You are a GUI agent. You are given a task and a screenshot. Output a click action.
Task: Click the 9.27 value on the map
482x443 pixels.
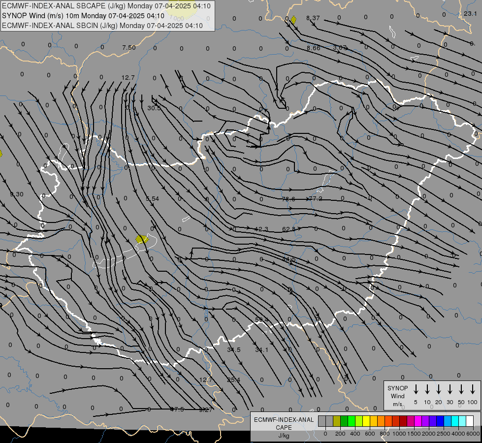[x=205, y=410]
